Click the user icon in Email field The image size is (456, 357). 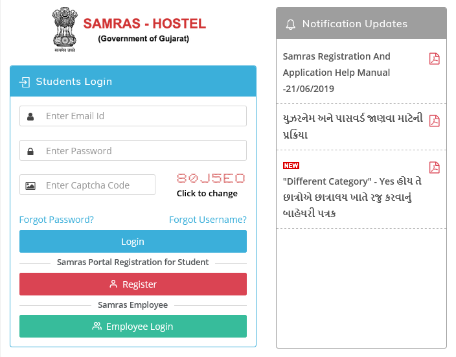tap(30, 117)
